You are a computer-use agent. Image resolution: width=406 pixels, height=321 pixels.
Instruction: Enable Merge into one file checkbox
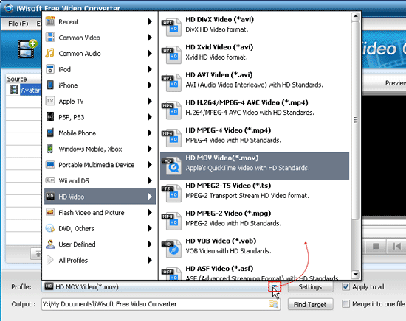[345, 303]
